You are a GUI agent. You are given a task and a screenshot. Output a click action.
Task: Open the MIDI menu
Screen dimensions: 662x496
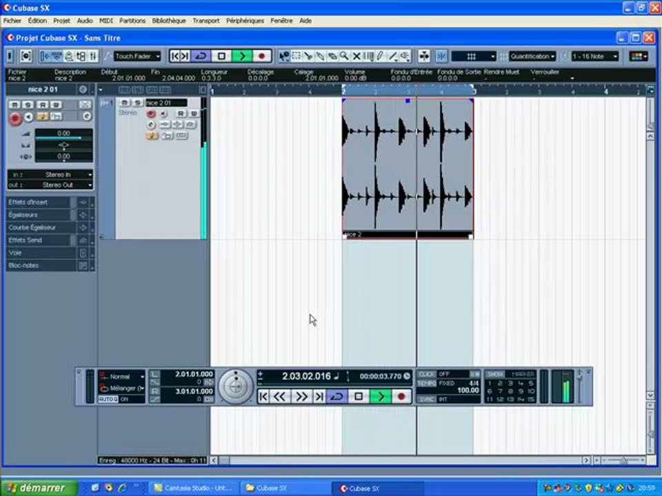[x=106, y=21]
